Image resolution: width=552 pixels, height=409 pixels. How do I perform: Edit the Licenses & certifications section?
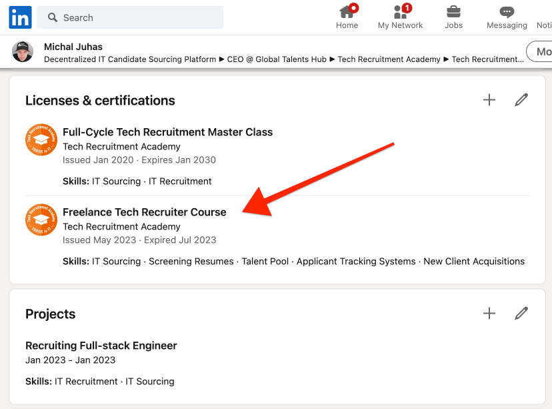click(521, 99)
